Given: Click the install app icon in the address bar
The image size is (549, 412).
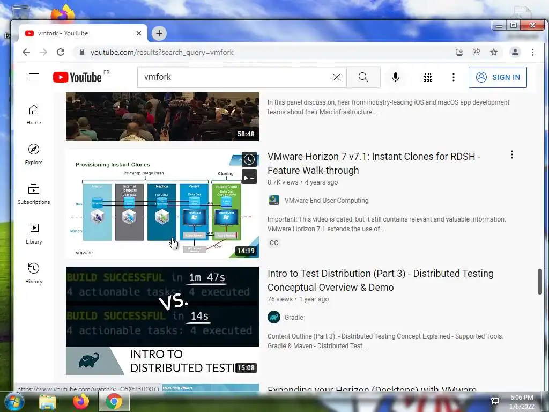Looking at the screenshot, I should coord(459,52).
